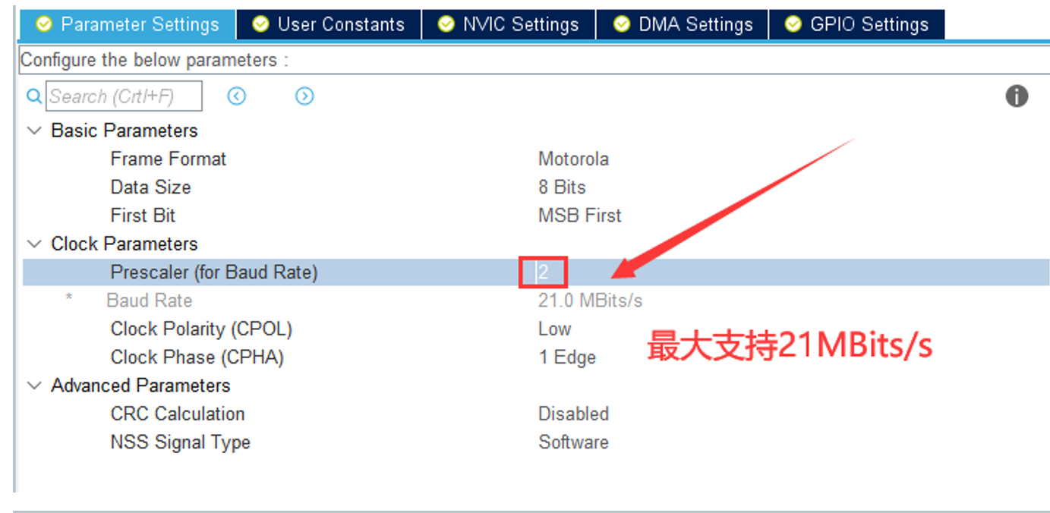The width and height of the screenshot is (1050, 513).
Task: Open the First Bit dropdown showing MSB First
Action: click(579, 215)
